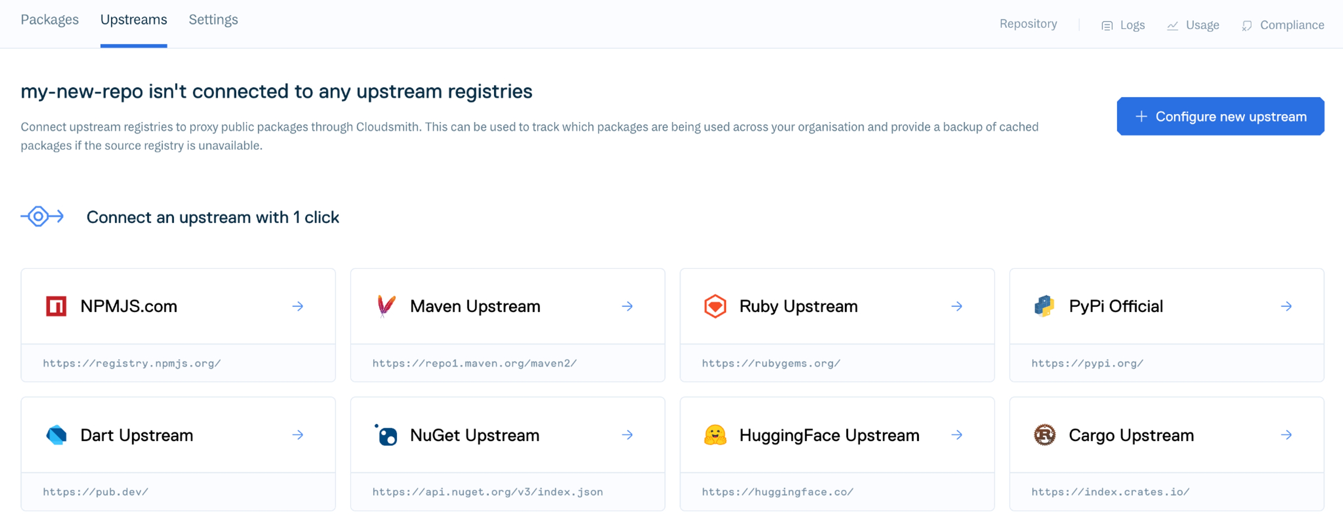1343x530 pixels.
Task: Connect NPMJS.com using its arrow button
Action: tap(298, 306)
